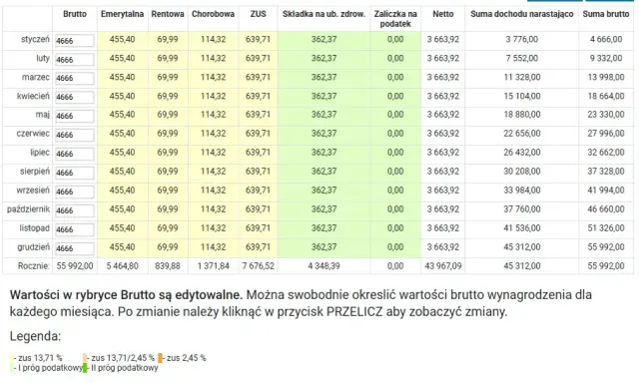This screenshot has width=639, height=383.
Task: Click yearly health contribution 4 348,39
Action: 323,266
